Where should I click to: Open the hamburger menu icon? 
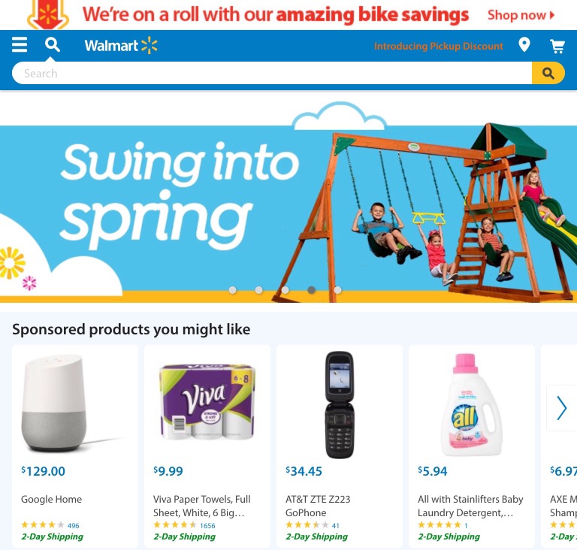click(20, 45)
